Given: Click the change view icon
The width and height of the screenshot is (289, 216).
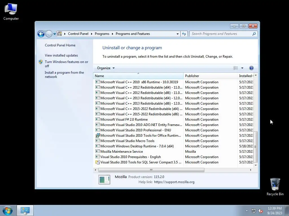Looking at the screenshot, I should coord(236,68).
